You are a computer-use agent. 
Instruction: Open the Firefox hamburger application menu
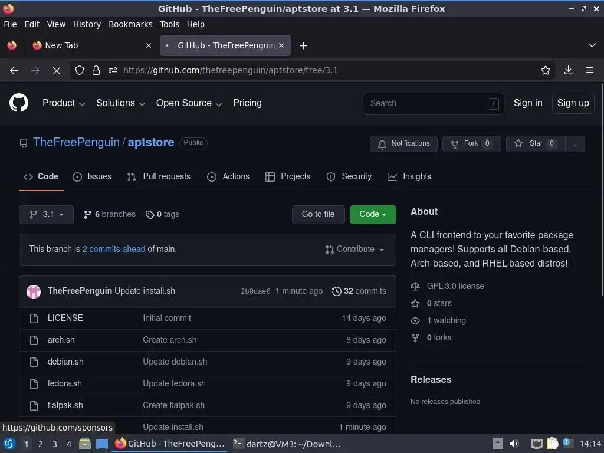point(590,70)
